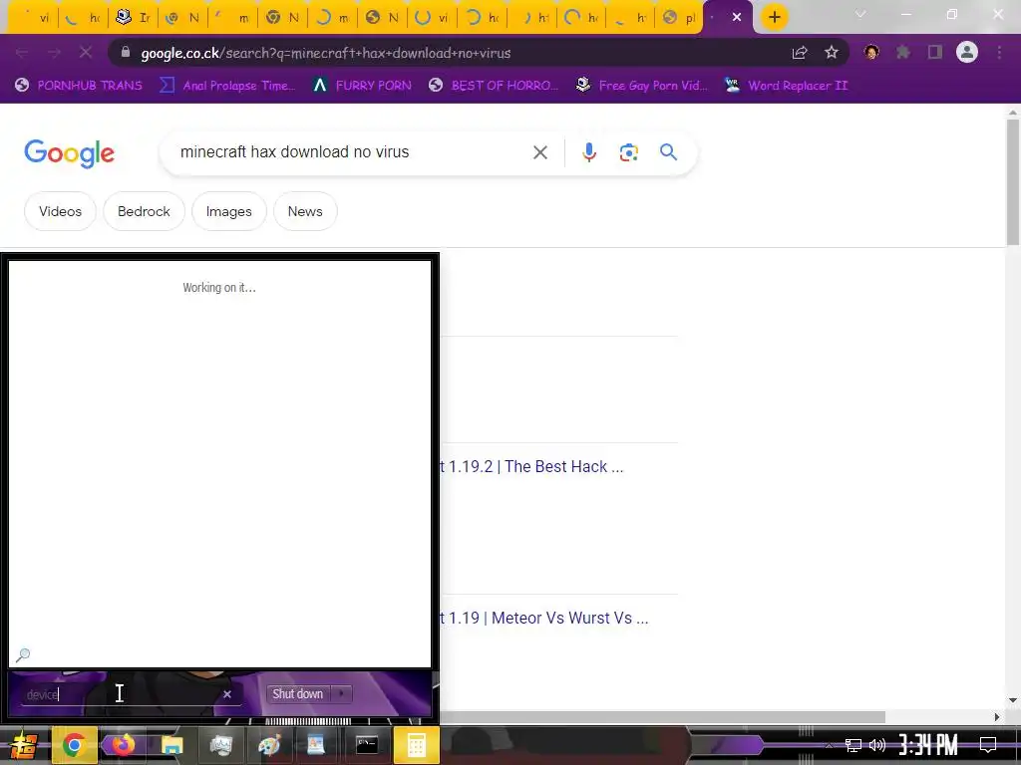Open the photo viewer icon on taskbar
1021x765 pixels.
[318, 745]
